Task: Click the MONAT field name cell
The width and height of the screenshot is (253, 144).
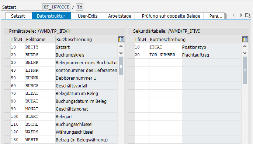Action: (x=40, y=109)
